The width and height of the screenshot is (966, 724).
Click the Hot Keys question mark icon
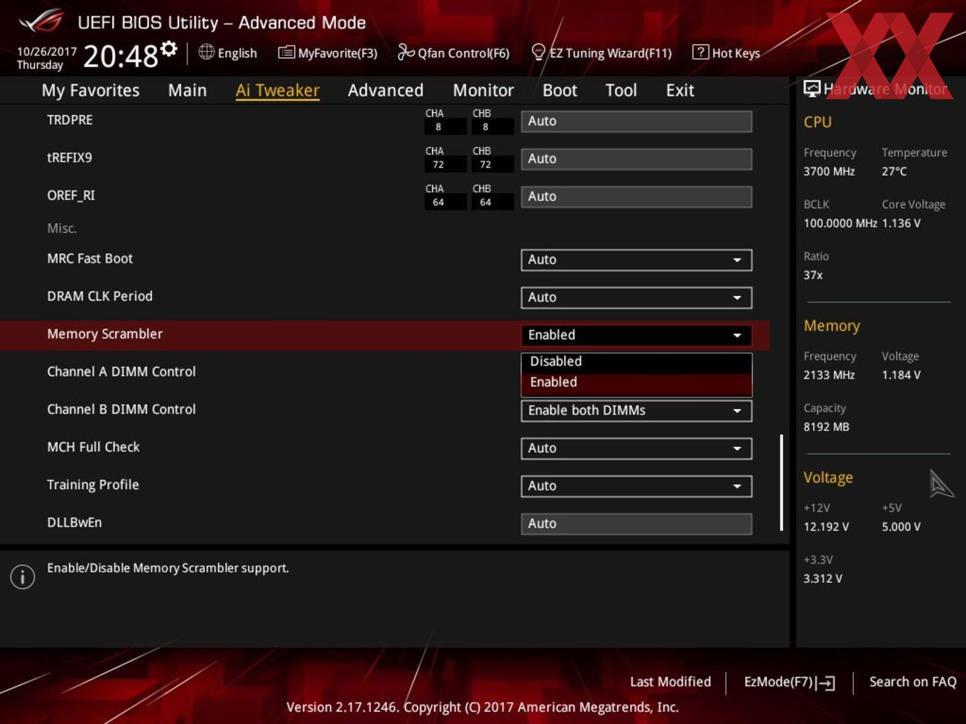pos(700,52)
